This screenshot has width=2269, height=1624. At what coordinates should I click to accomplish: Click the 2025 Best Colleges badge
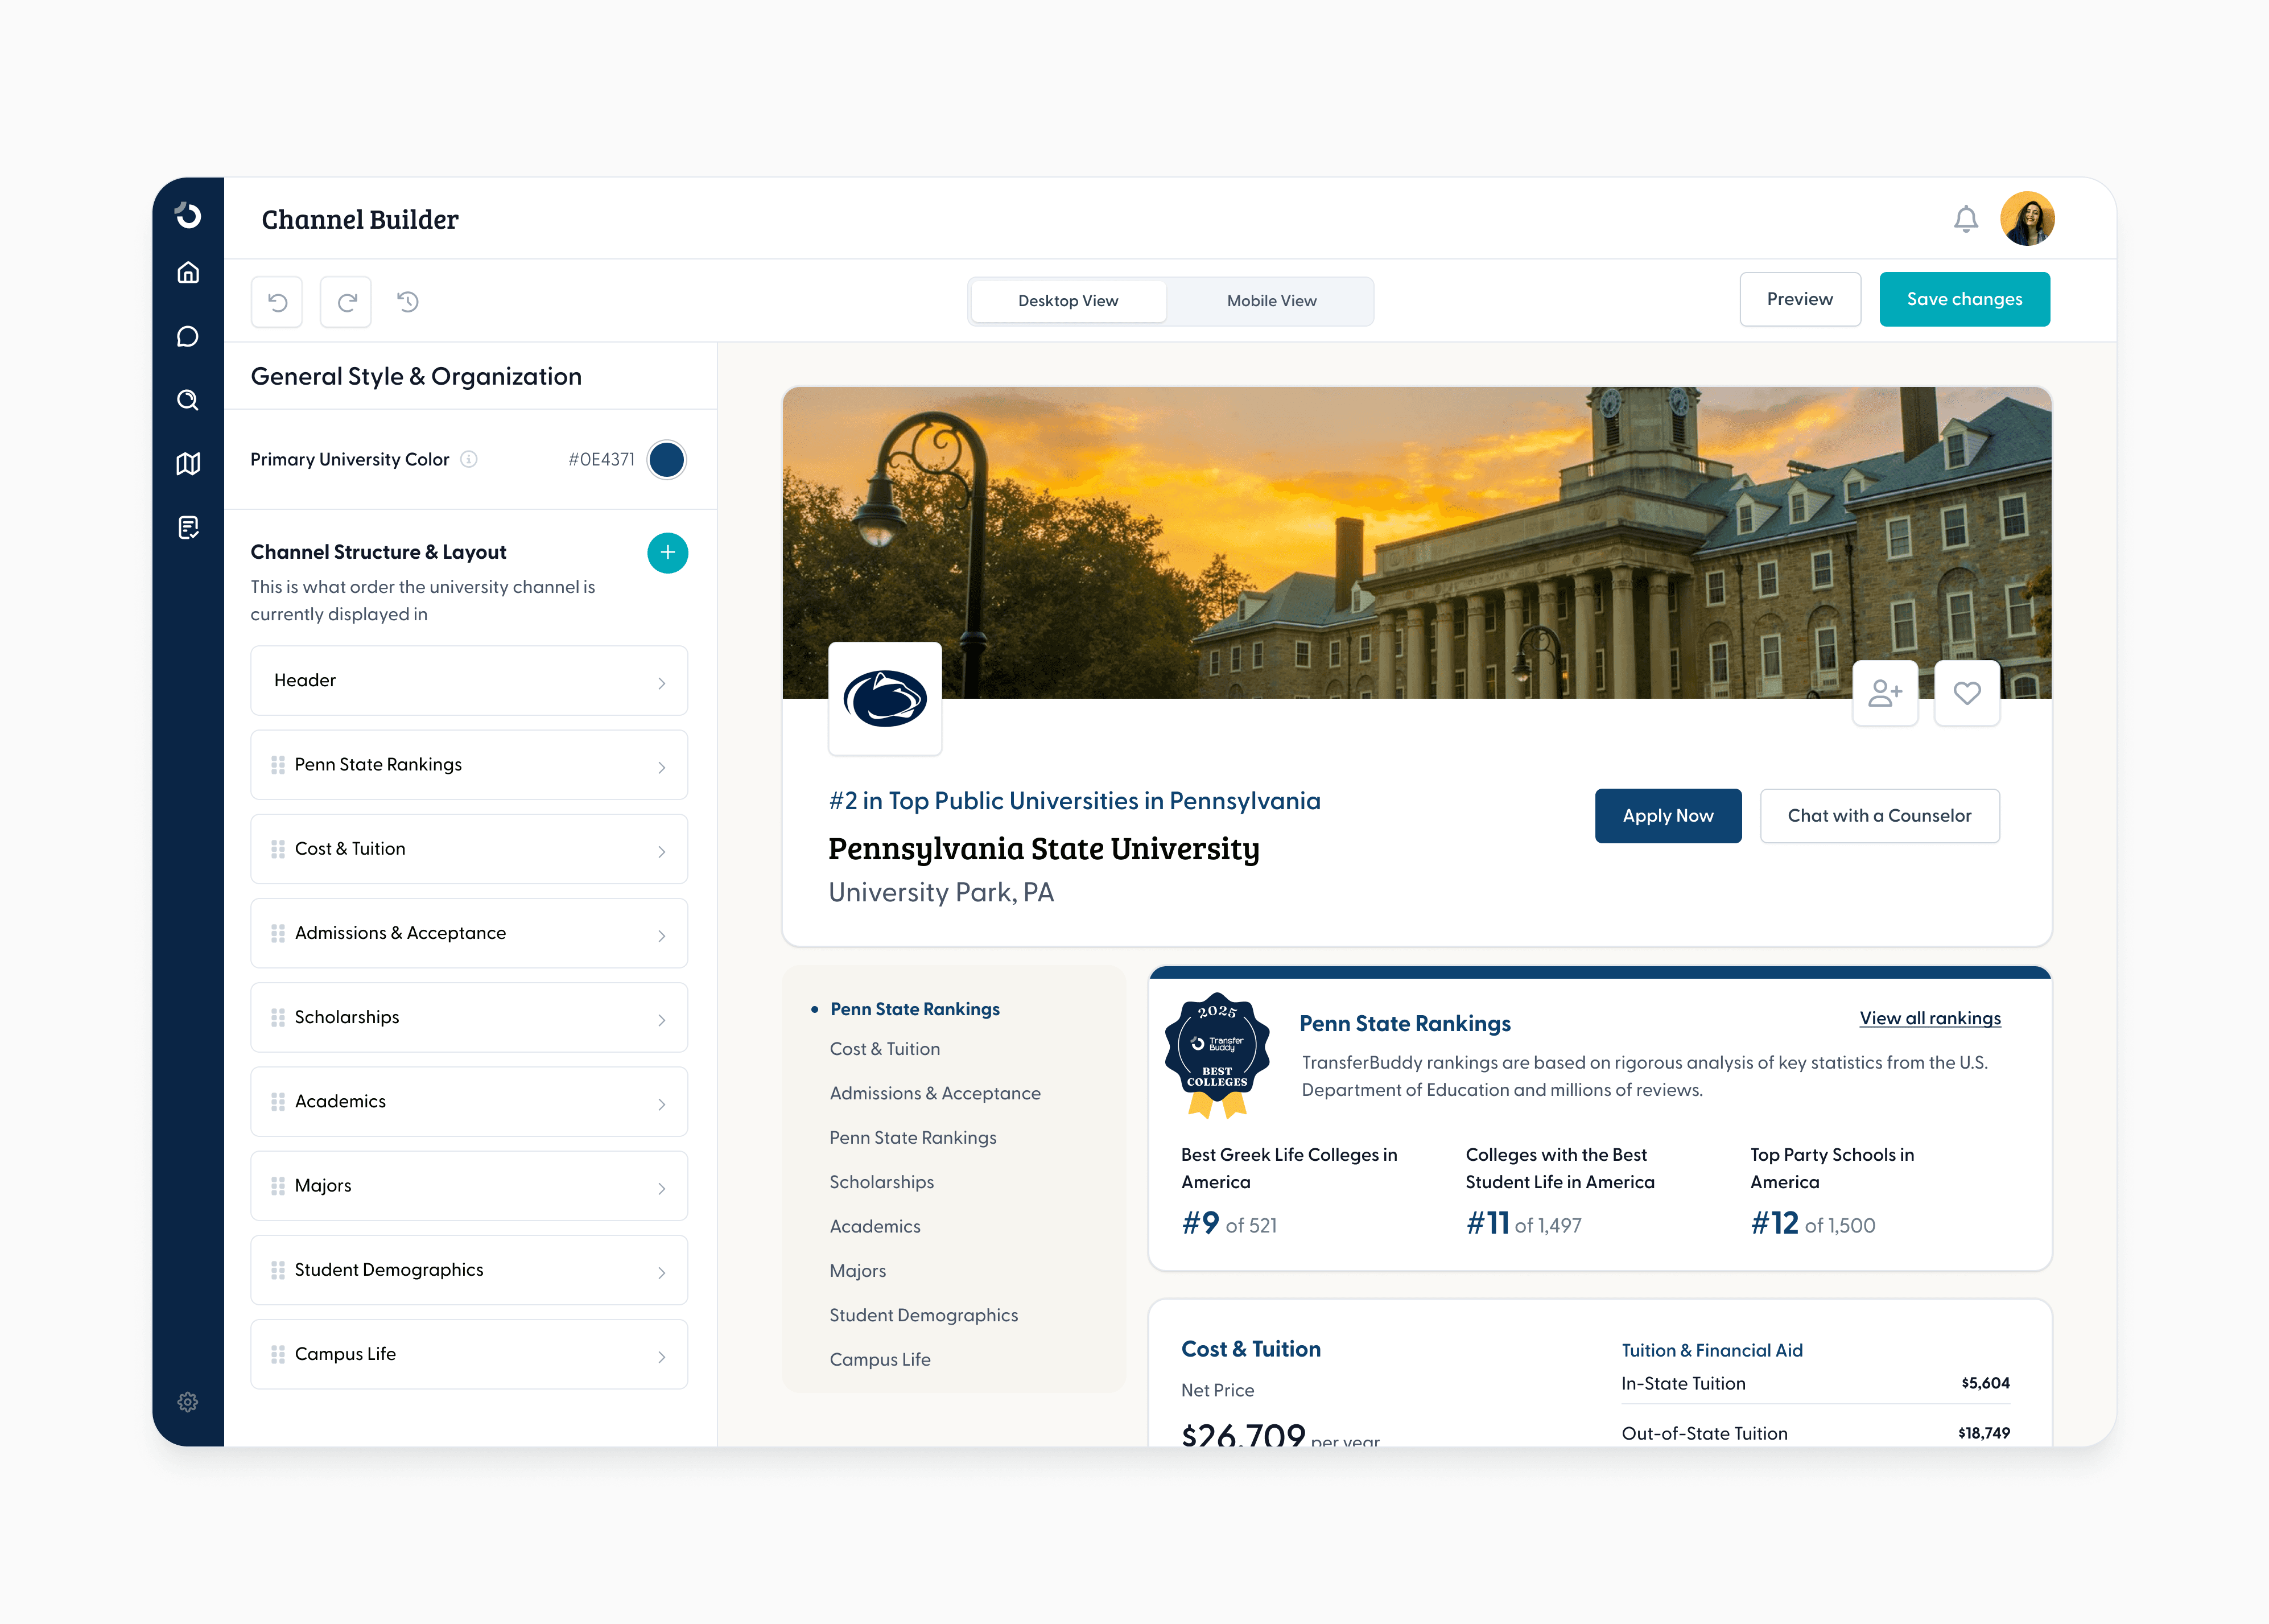click(x=1217, y=1055)
